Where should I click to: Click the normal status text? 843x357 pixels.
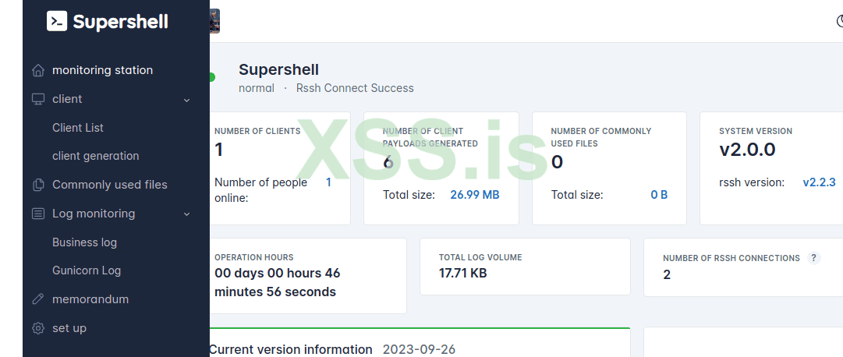coord(257,88)
